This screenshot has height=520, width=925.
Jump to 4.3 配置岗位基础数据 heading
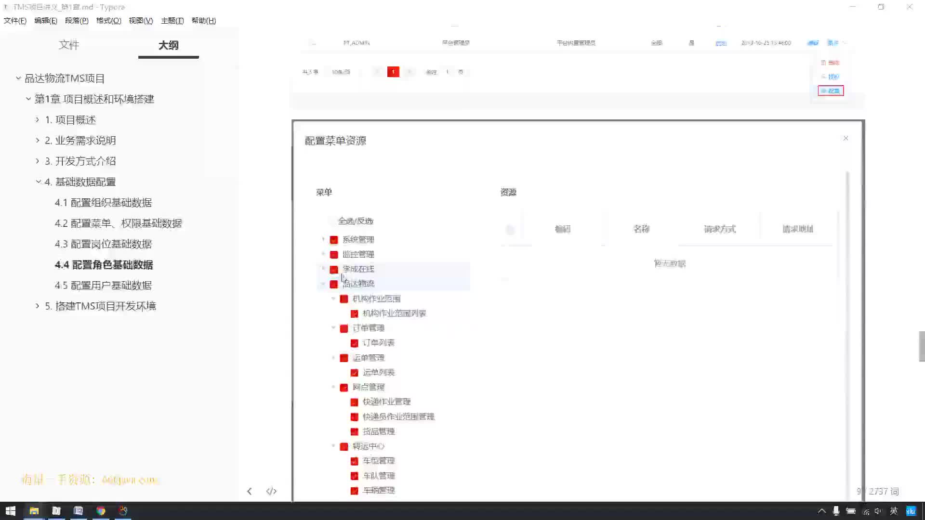click(103, 244)
